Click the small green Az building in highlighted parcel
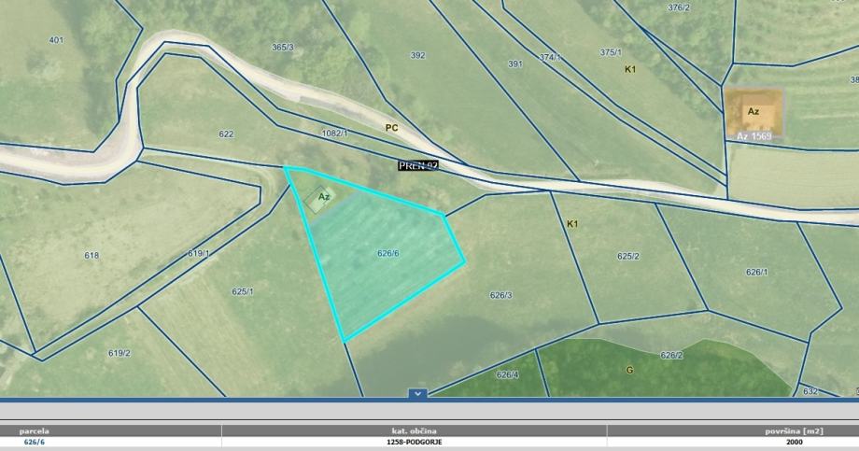Viewport: 859px width, 451px height. click(321, 198)
